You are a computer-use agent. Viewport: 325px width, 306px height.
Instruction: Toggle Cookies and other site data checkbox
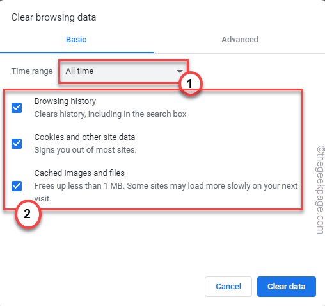[17, 144]
